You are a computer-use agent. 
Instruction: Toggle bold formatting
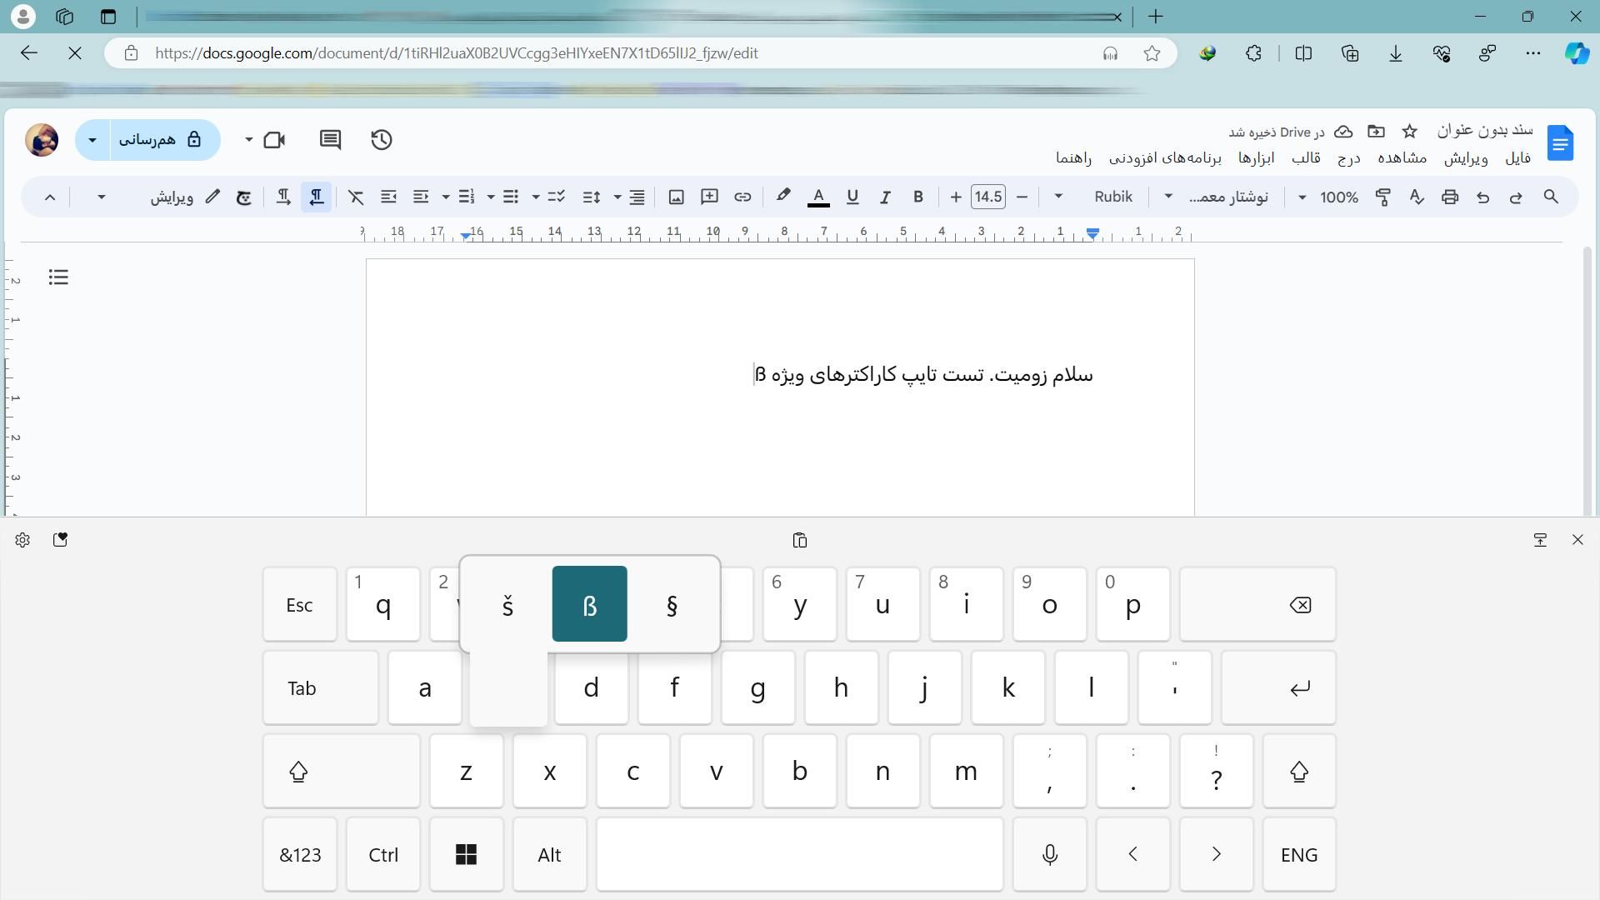(917, 197)
